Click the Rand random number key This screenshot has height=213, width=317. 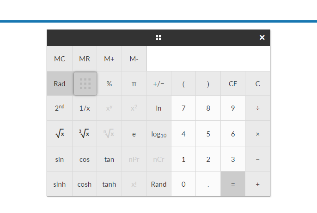pos(158,184)
